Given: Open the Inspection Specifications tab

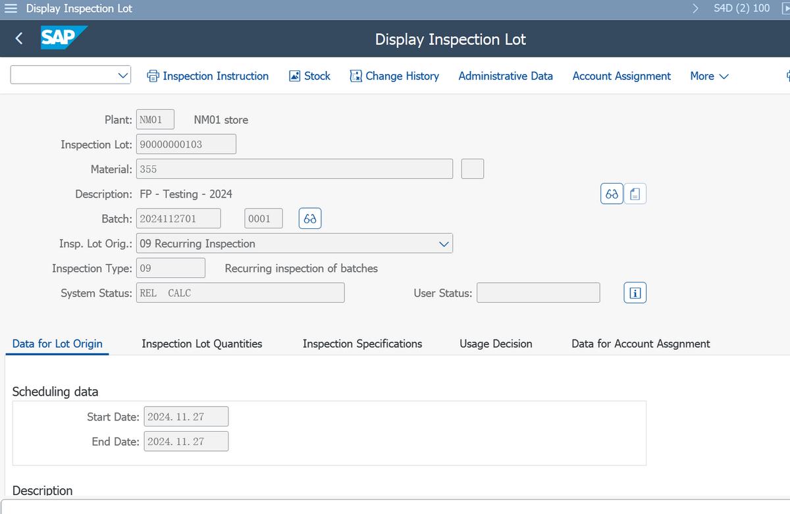Looking at the screenshot, I should coord(362,344).
